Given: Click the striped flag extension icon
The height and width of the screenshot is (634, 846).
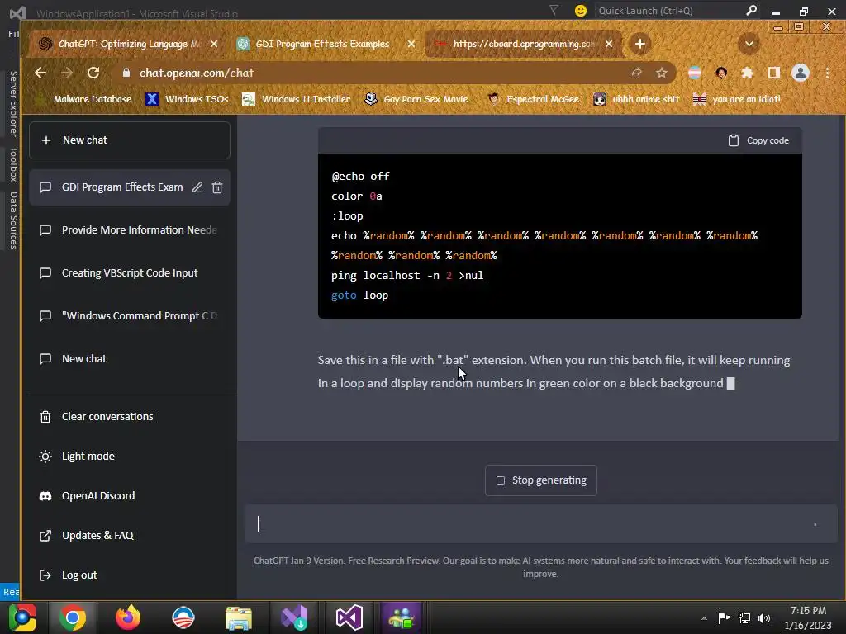Looking at the screenshot, I should (x=695, y=73).
